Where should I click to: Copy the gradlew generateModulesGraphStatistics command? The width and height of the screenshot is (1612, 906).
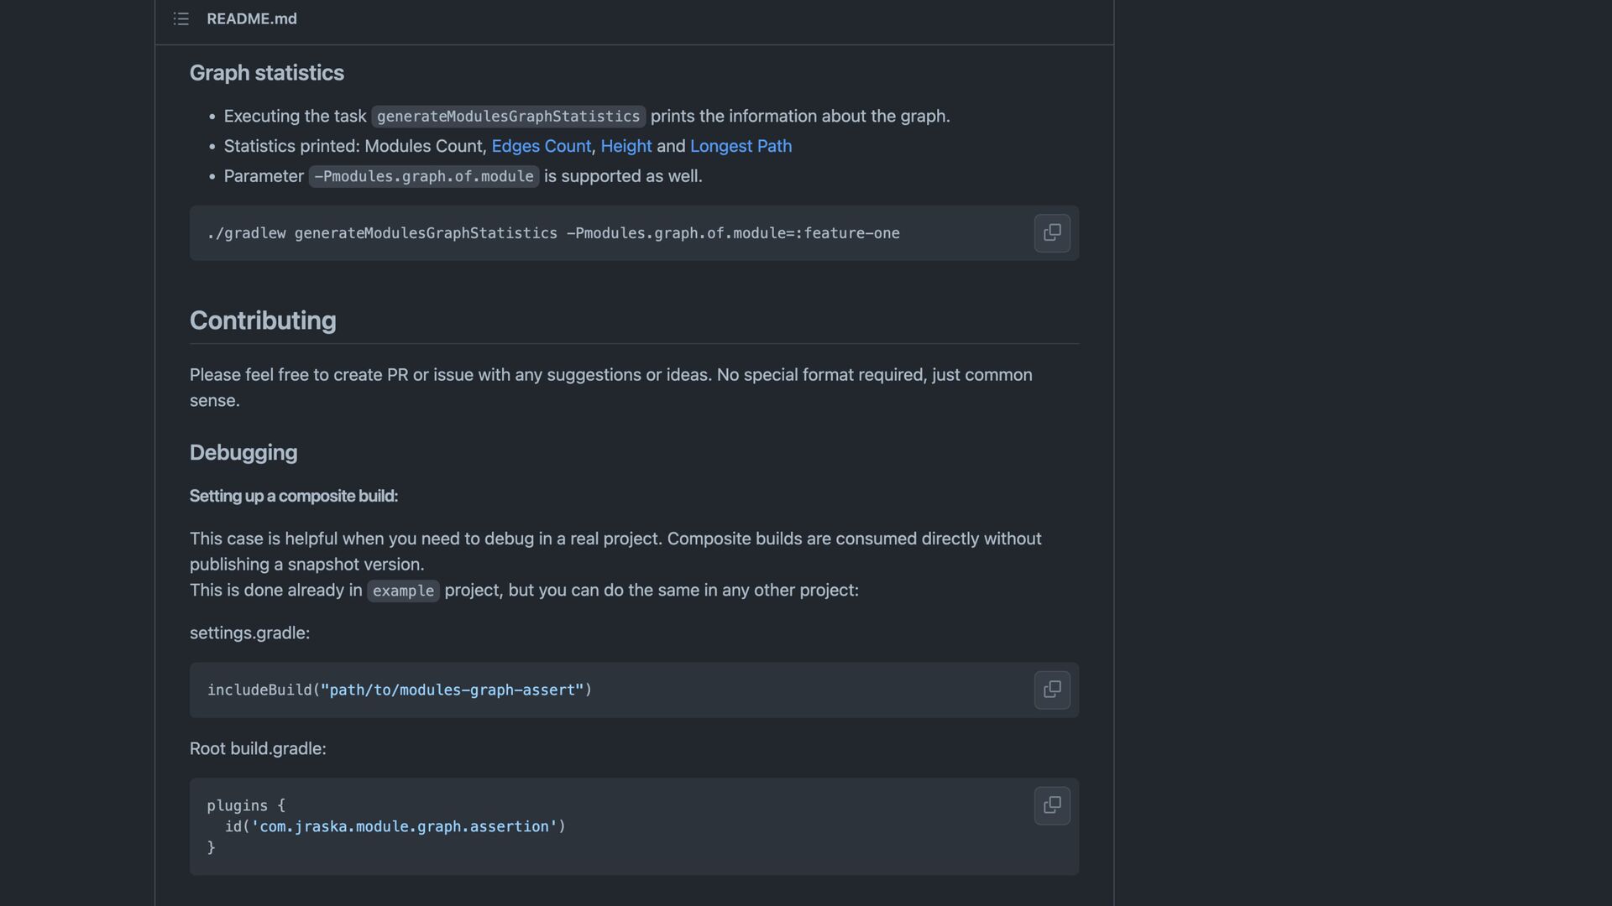(x=1052, y=233)
